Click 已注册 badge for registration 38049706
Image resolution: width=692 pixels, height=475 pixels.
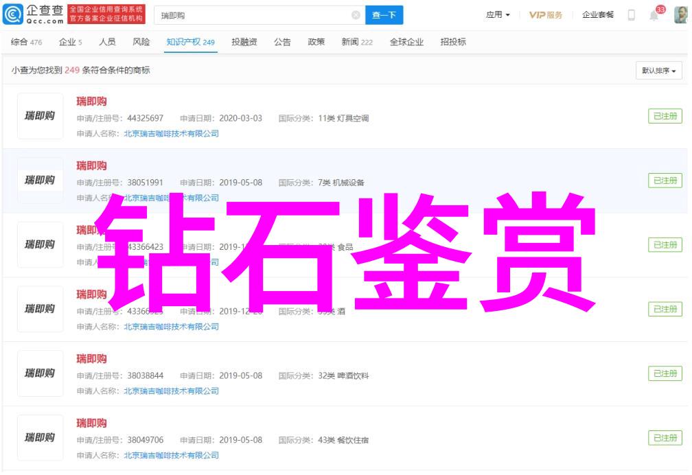coord(665,439)
